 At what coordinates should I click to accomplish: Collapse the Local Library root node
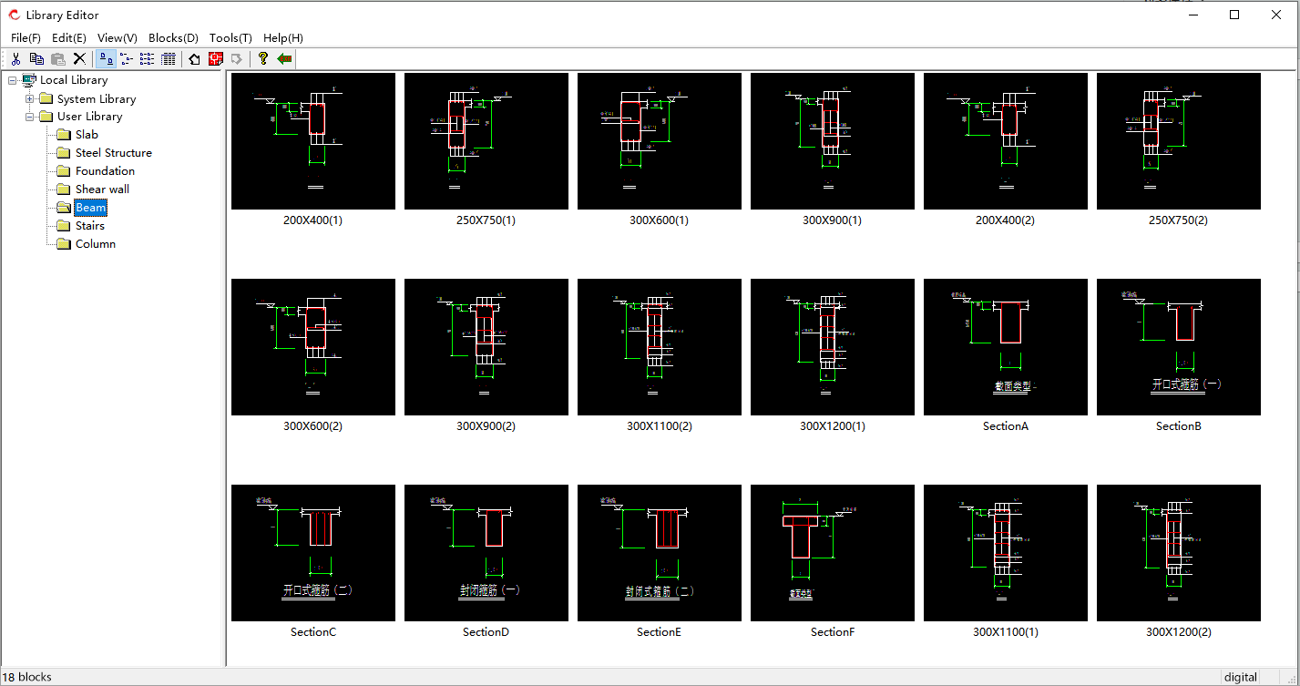click(x=12, y=80)
